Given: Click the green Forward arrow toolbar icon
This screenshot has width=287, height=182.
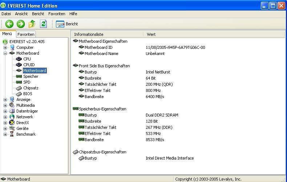Looking at the screenshot, I should (21, 24).
